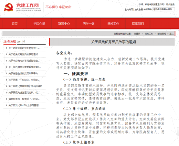179x146 pixels.
Task: Open sidebar link 关于开展“不忘初心，牢记使
Action: click(x=24, y=80)
